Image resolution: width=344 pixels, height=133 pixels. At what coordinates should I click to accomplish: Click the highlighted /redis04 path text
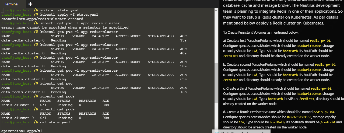pos(328,122)
